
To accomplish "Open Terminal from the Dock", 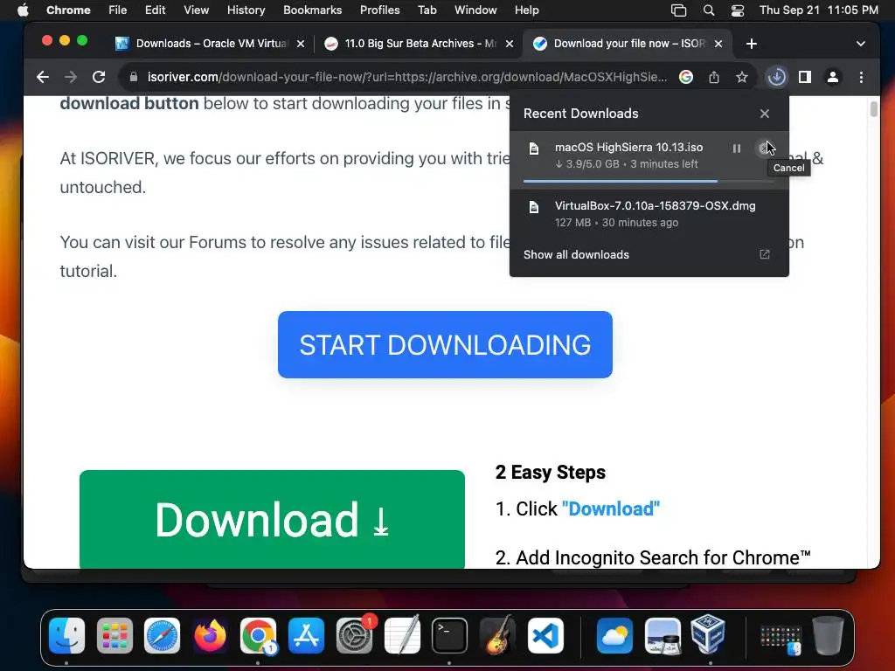I will pos(450,636).
